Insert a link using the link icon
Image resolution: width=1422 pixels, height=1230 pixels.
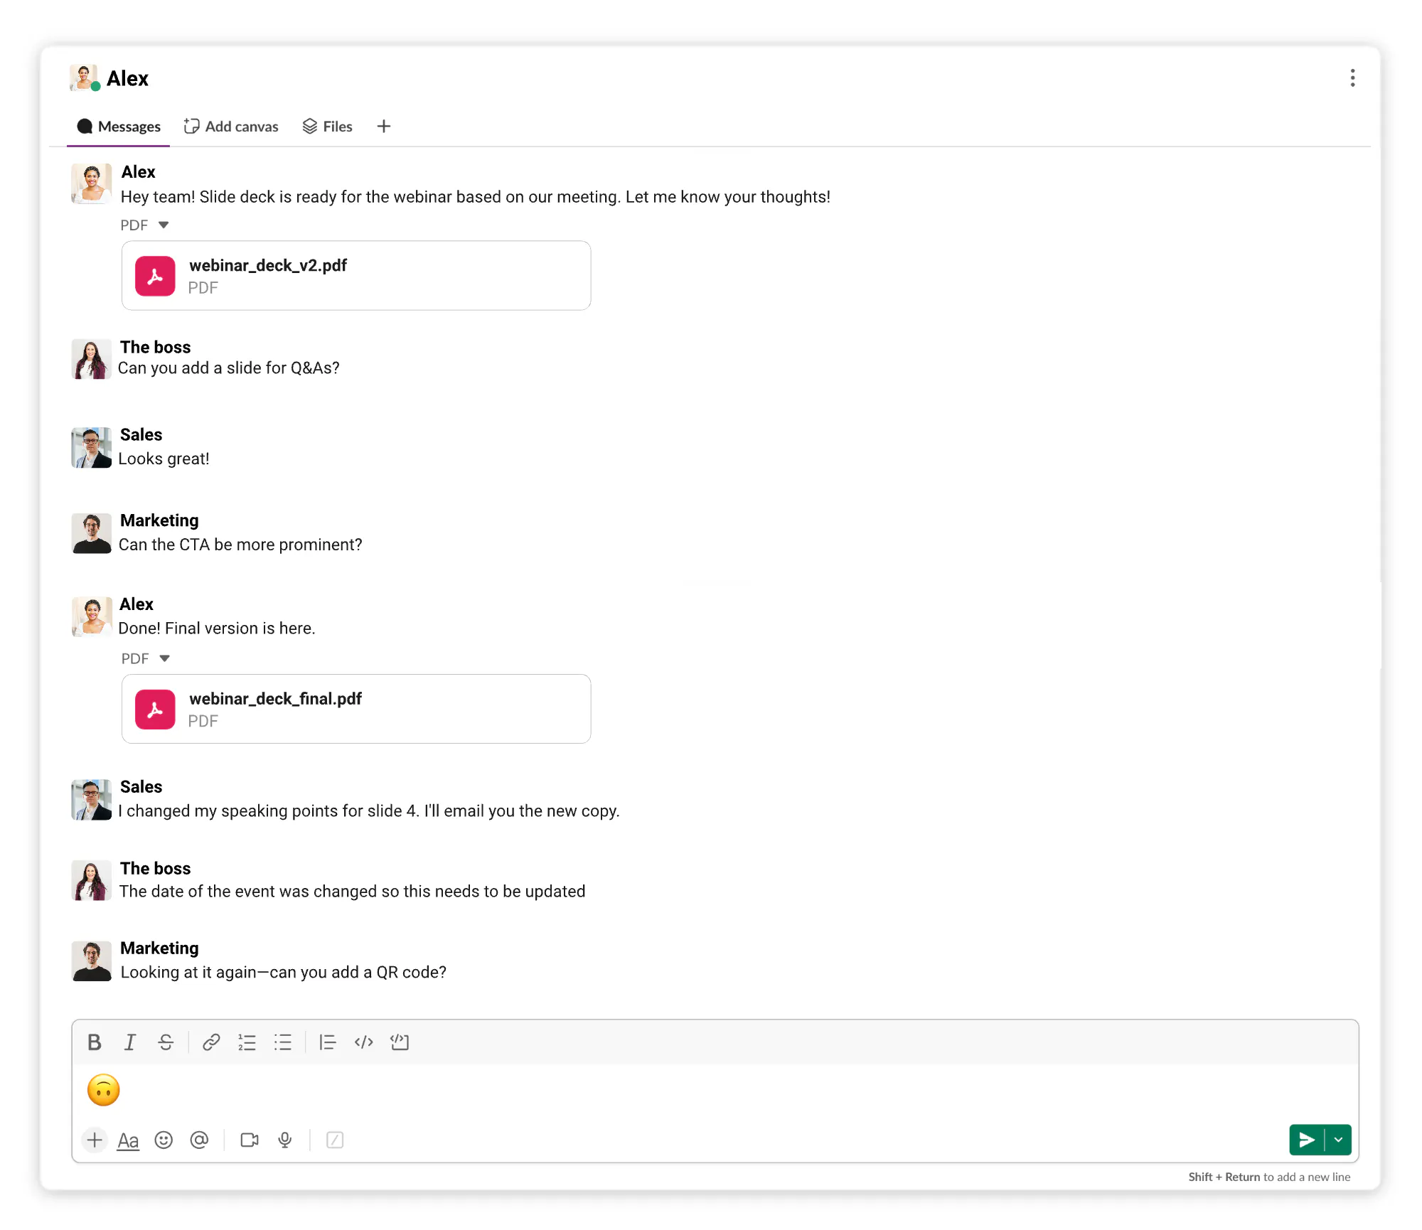click(210, 1042)
